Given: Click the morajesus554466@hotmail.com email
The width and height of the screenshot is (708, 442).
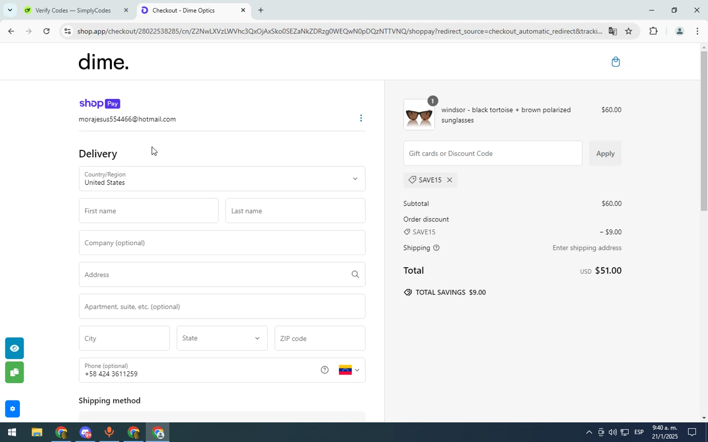Looking at the screenshot, I should point(127,119).
